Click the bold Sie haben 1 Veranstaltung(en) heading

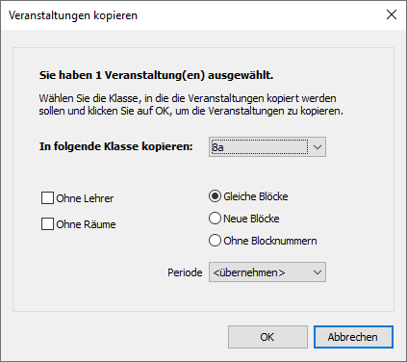pyautogui.click(x=156, y=75)
